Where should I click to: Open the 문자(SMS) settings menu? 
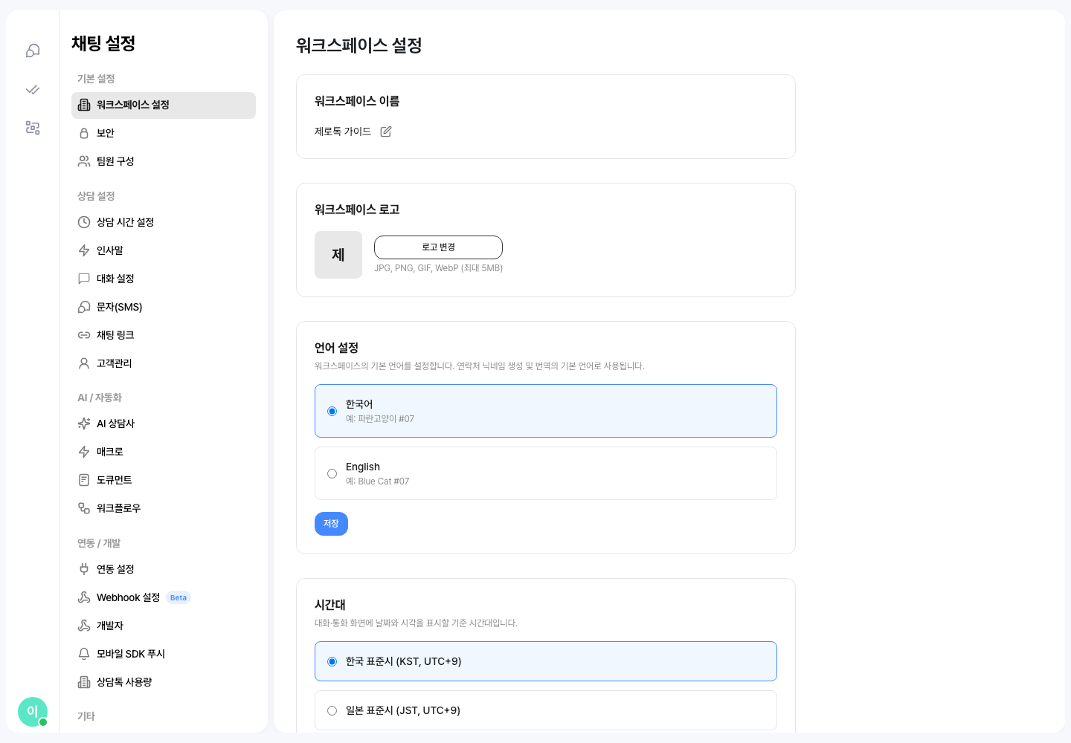pos(164,307)
